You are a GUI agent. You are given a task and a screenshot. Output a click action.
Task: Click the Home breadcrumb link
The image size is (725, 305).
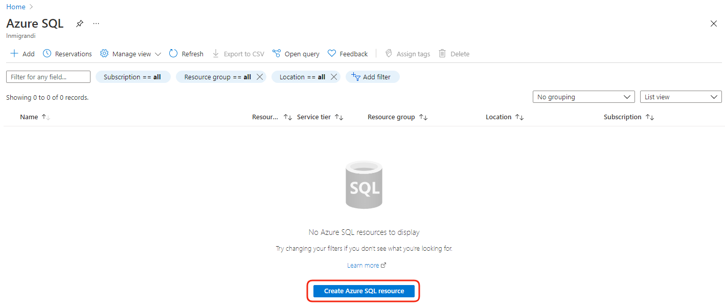click(x=16, y=7)
